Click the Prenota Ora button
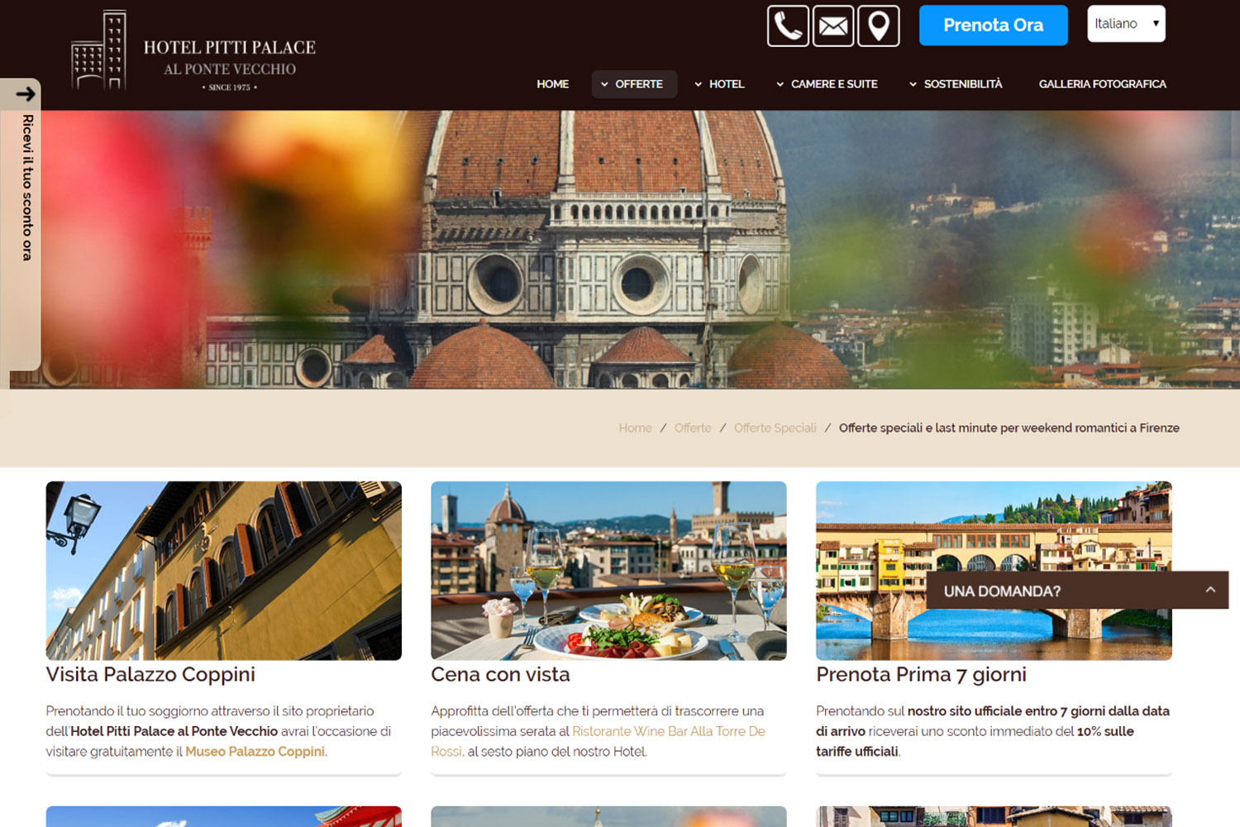This screenshot has height=827, width=1240. [x=993, y=26]
